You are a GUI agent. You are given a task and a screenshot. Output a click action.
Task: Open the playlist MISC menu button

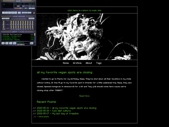14,43
